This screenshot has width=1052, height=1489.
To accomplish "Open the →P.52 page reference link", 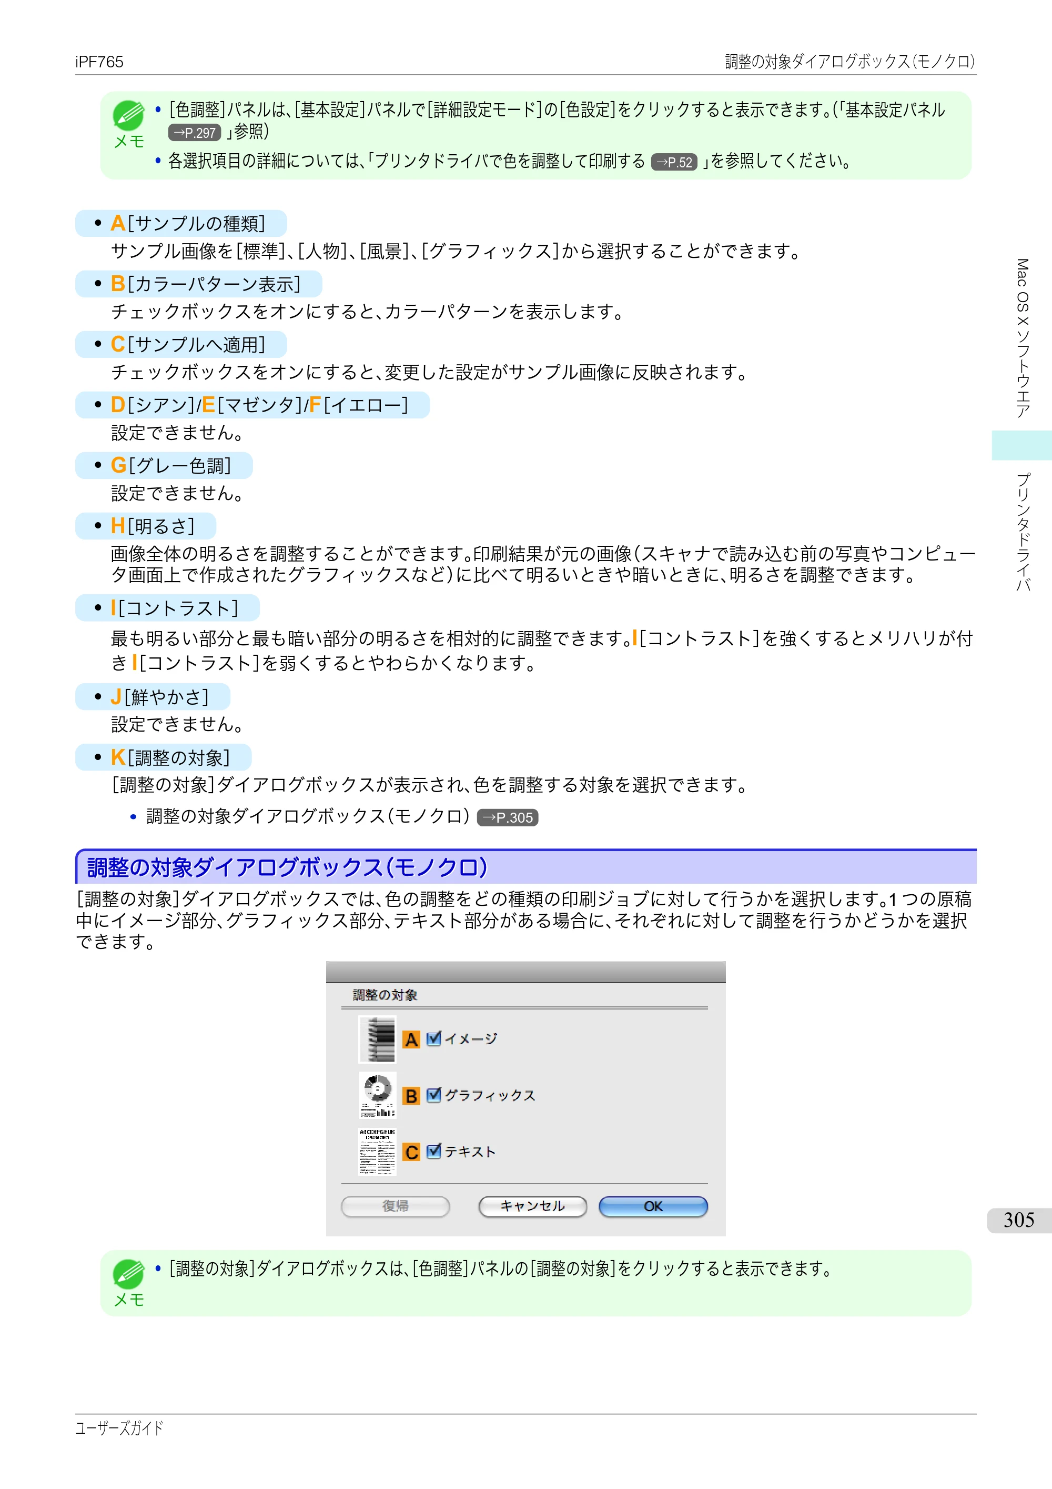I will pyautogui.click(x=674, y=162).
